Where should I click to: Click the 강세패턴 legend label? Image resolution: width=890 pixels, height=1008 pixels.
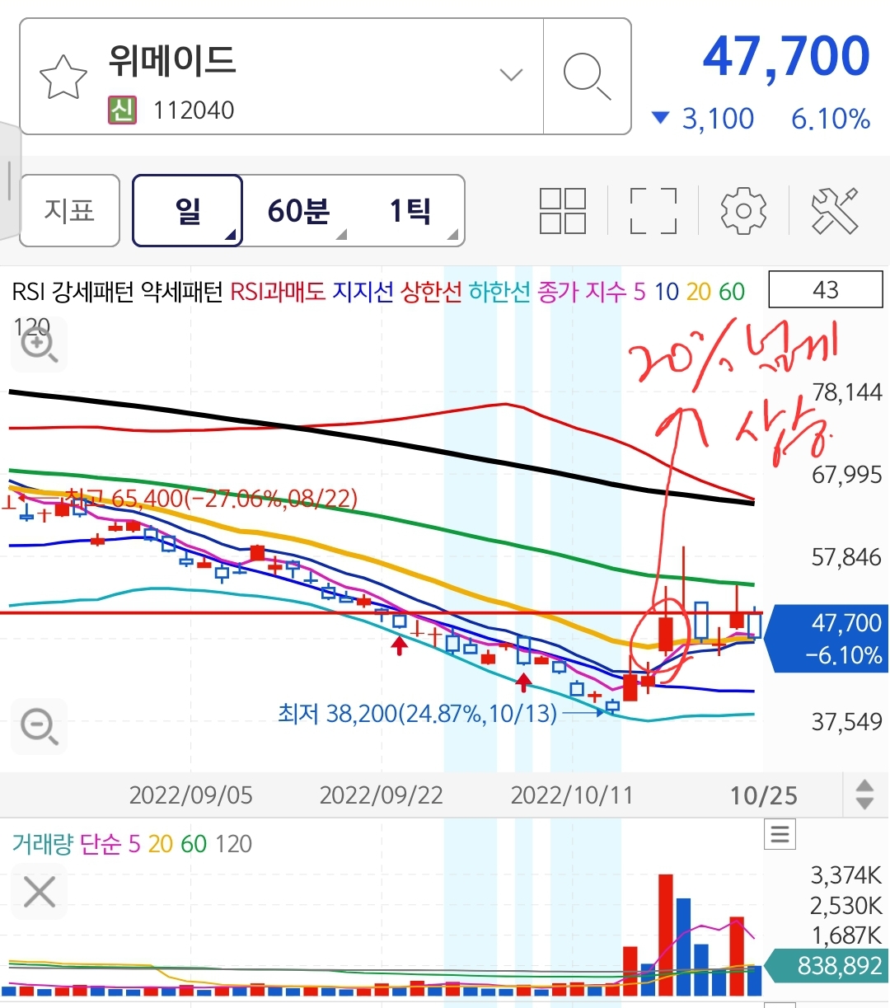tap(91, 292)
